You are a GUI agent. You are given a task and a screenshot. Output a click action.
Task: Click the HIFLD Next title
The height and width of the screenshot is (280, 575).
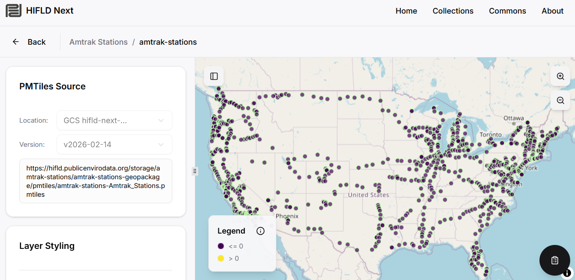(50, 11)
